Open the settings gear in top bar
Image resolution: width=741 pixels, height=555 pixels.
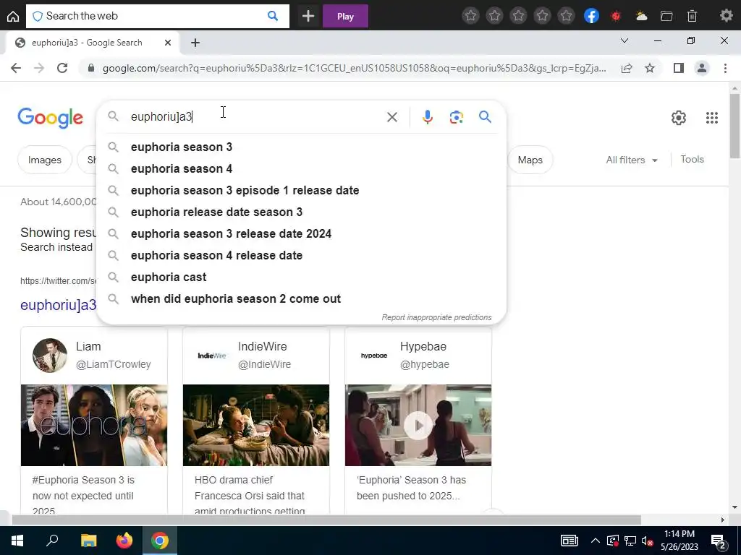[x=726, y=16]
